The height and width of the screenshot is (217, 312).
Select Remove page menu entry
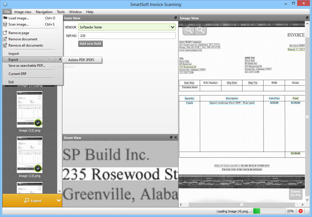33,33
